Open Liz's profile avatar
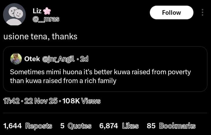The image size is (211, 135). click(14, 14)
